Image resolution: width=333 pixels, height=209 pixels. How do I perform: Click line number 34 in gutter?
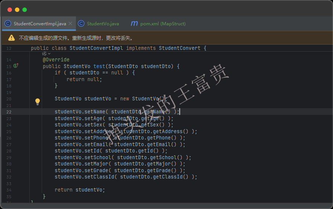(9, 190)
